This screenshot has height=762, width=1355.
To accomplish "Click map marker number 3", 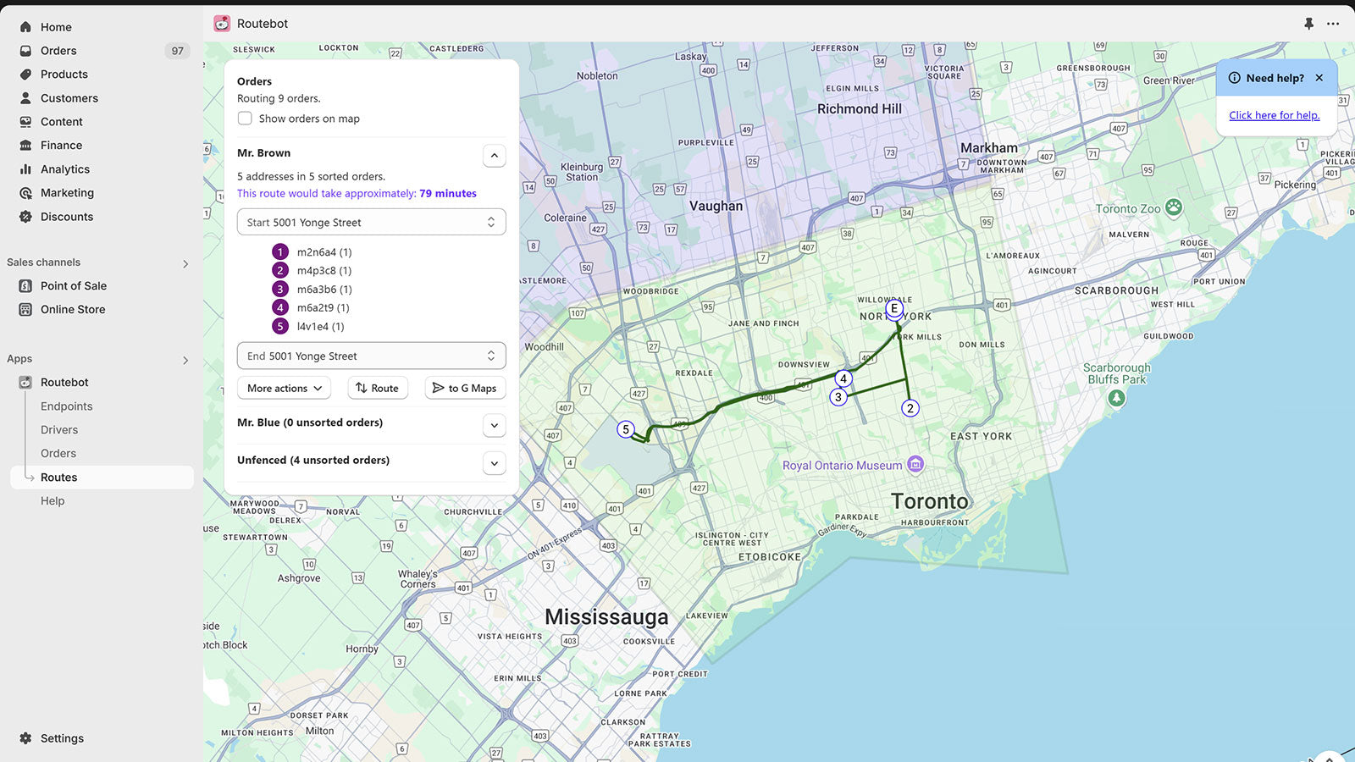I will (x=838, y=397).
